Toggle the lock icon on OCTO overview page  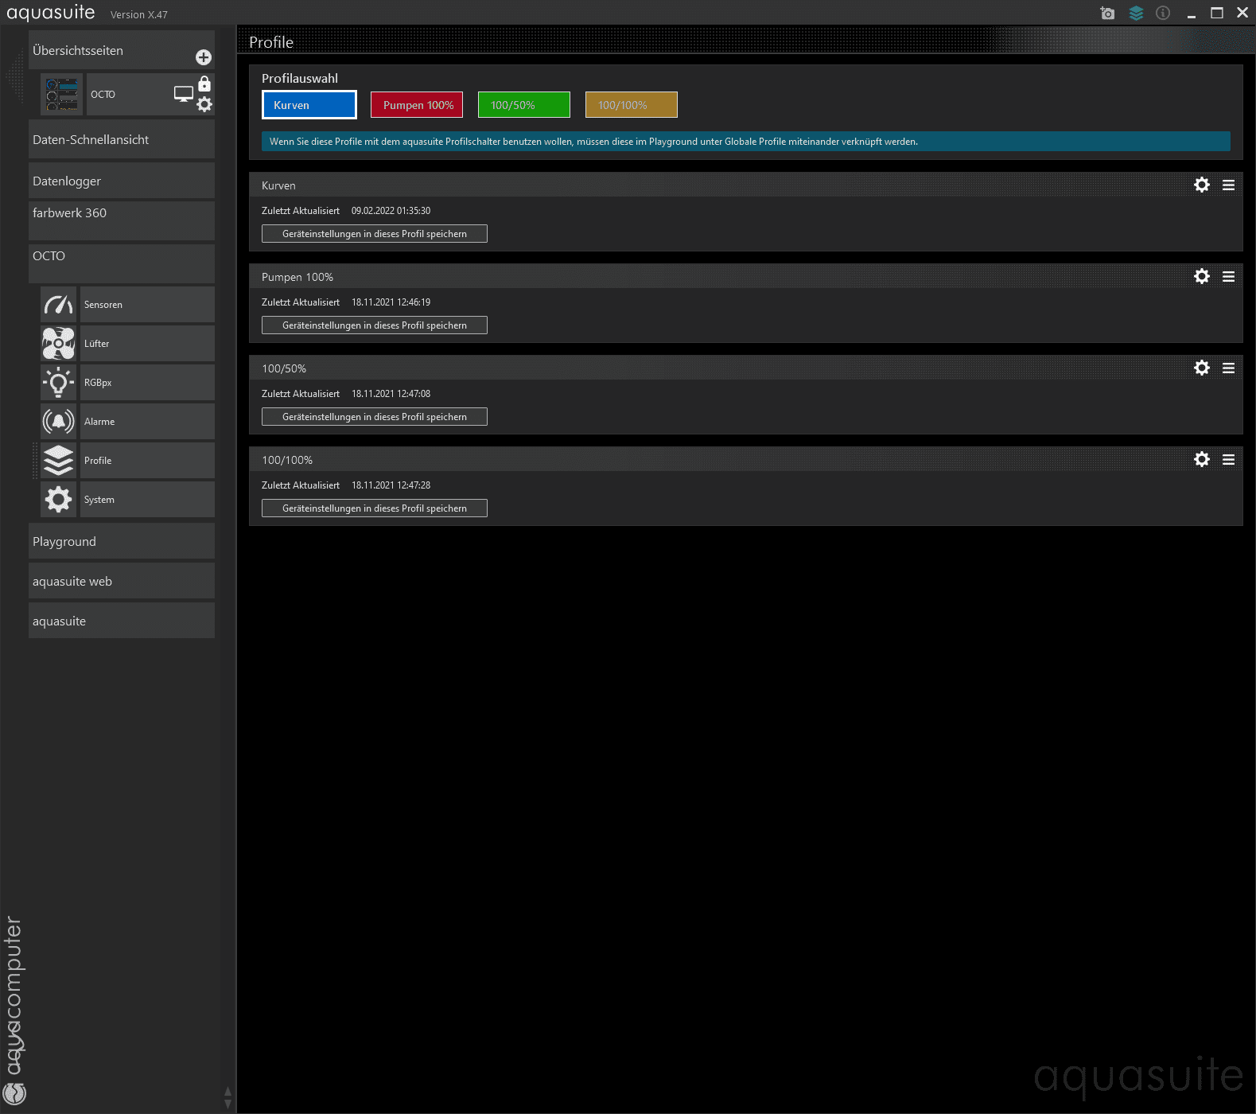click(204, 84)
